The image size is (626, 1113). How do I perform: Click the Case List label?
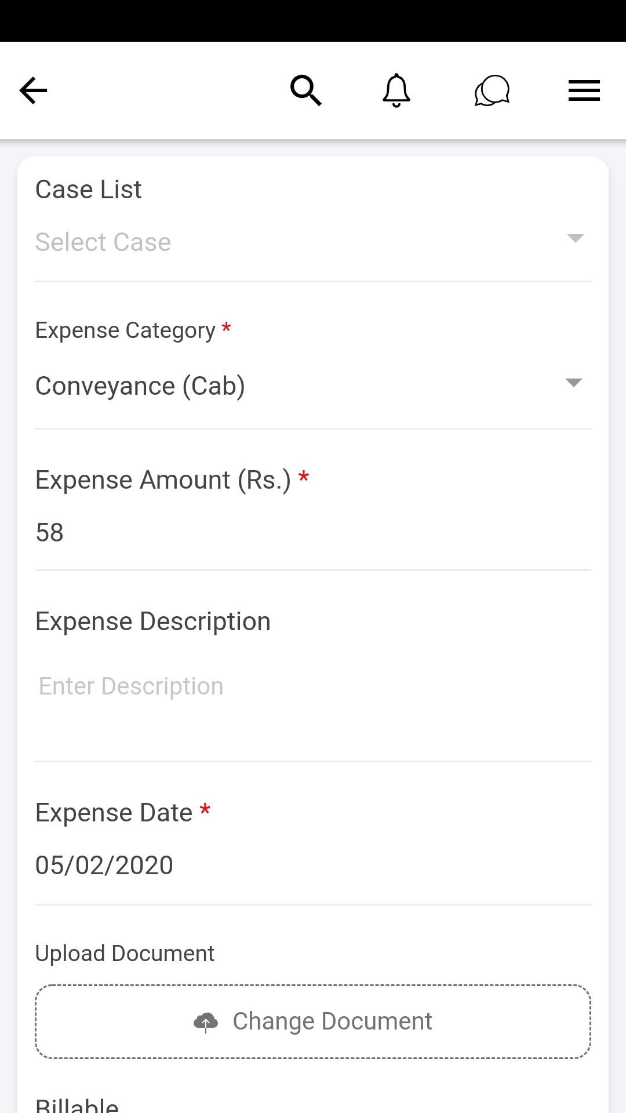[x=88, y=190]
